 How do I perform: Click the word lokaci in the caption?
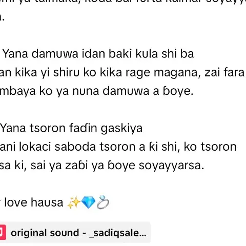35,147
